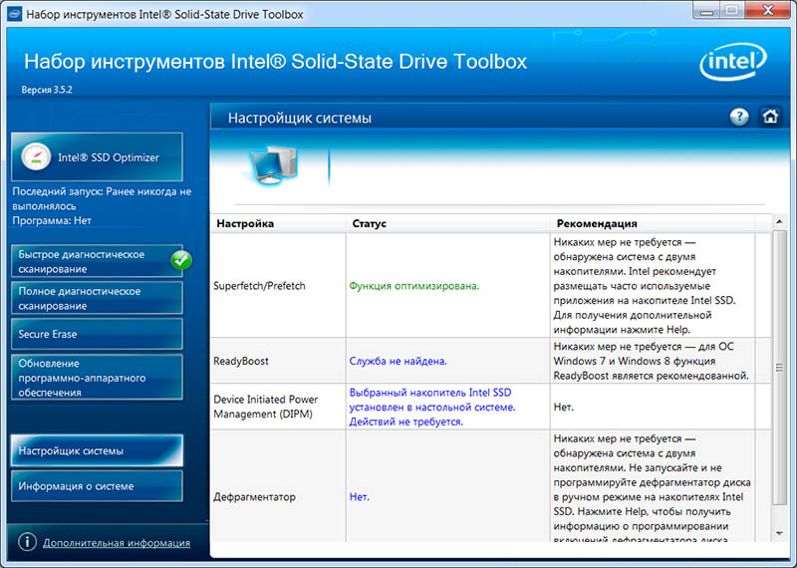Minimize the Toolbox window
797x568 pixels.
tap(706, 10)
